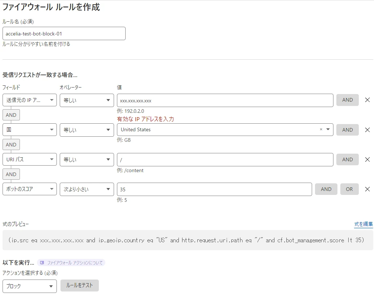This screenshot has height=294, width=374.
Task: Change the 次より小さい operator dropdown
Action: (87, 189)
